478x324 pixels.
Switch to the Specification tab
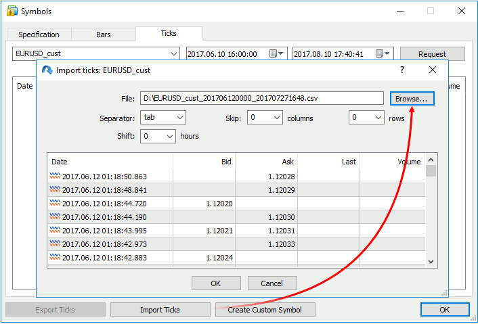[x=39, y=34]
